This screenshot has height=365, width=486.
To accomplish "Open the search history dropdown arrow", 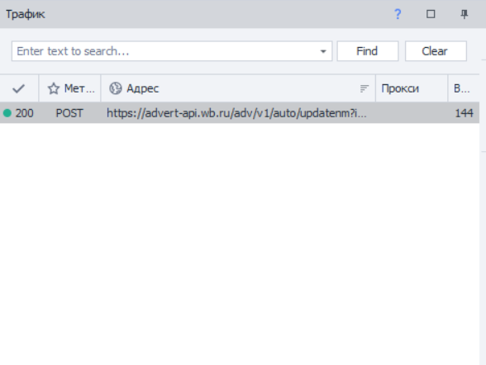I will 323,51.
